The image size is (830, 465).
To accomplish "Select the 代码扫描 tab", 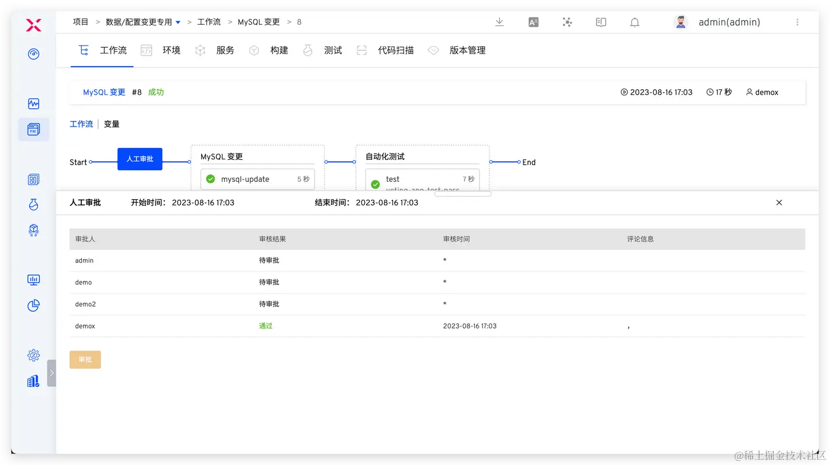I will [385, 51].
